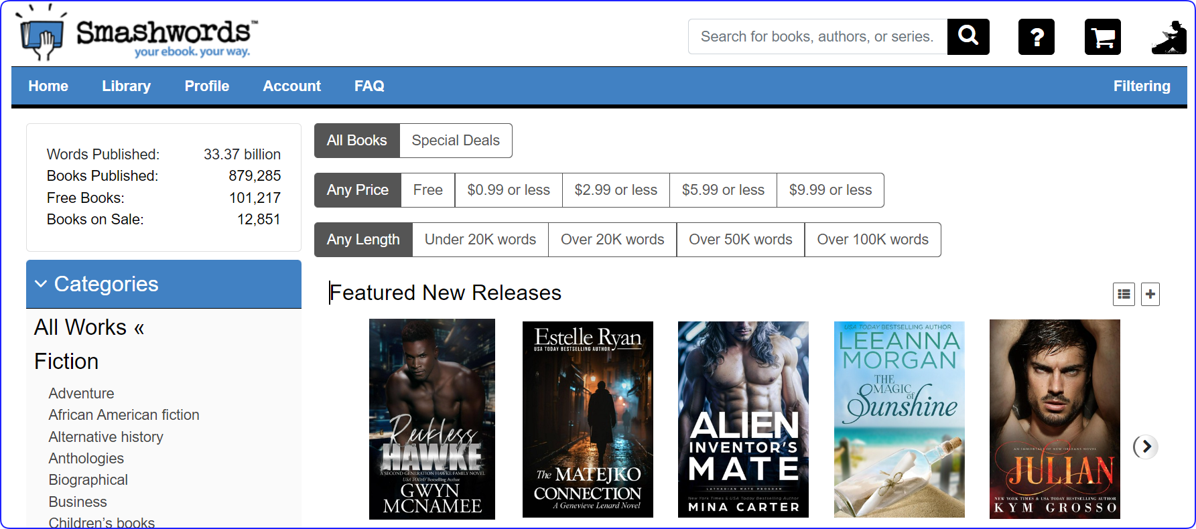
Task: Open the Adventure category
Action: (81, 393)
